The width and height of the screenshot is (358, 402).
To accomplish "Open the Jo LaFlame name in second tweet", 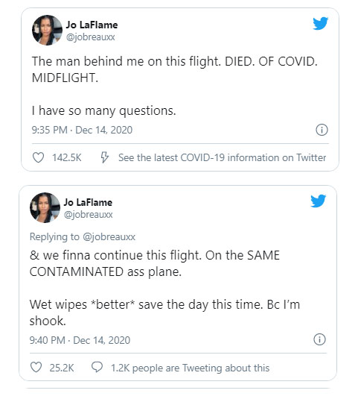I will pyautogui.click(x=88, y=202).
